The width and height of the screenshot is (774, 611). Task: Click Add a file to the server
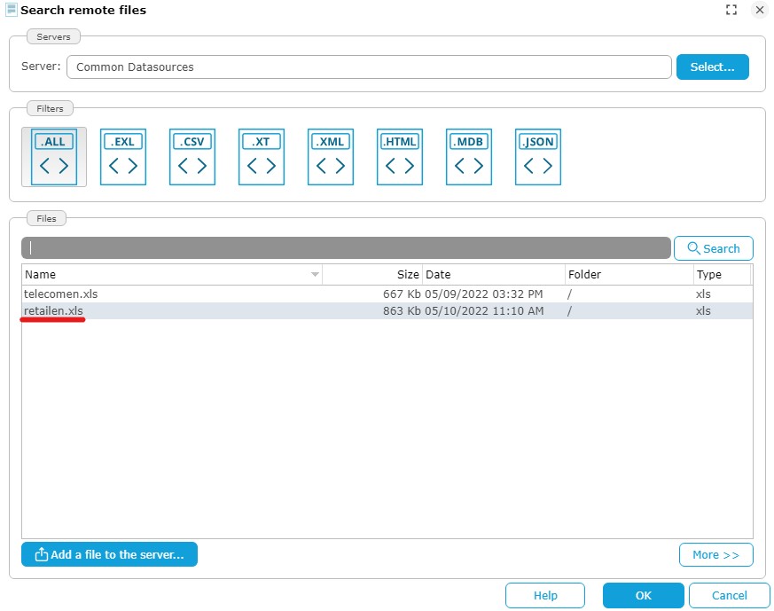click(109, 555)
